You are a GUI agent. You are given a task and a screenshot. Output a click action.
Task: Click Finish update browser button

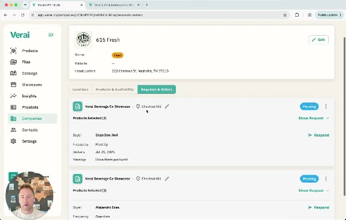coord(329,15)
